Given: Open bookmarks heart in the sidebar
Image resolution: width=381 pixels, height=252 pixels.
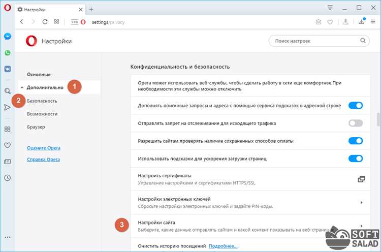Looking at the screenshot, I should (x=8, y=145).
